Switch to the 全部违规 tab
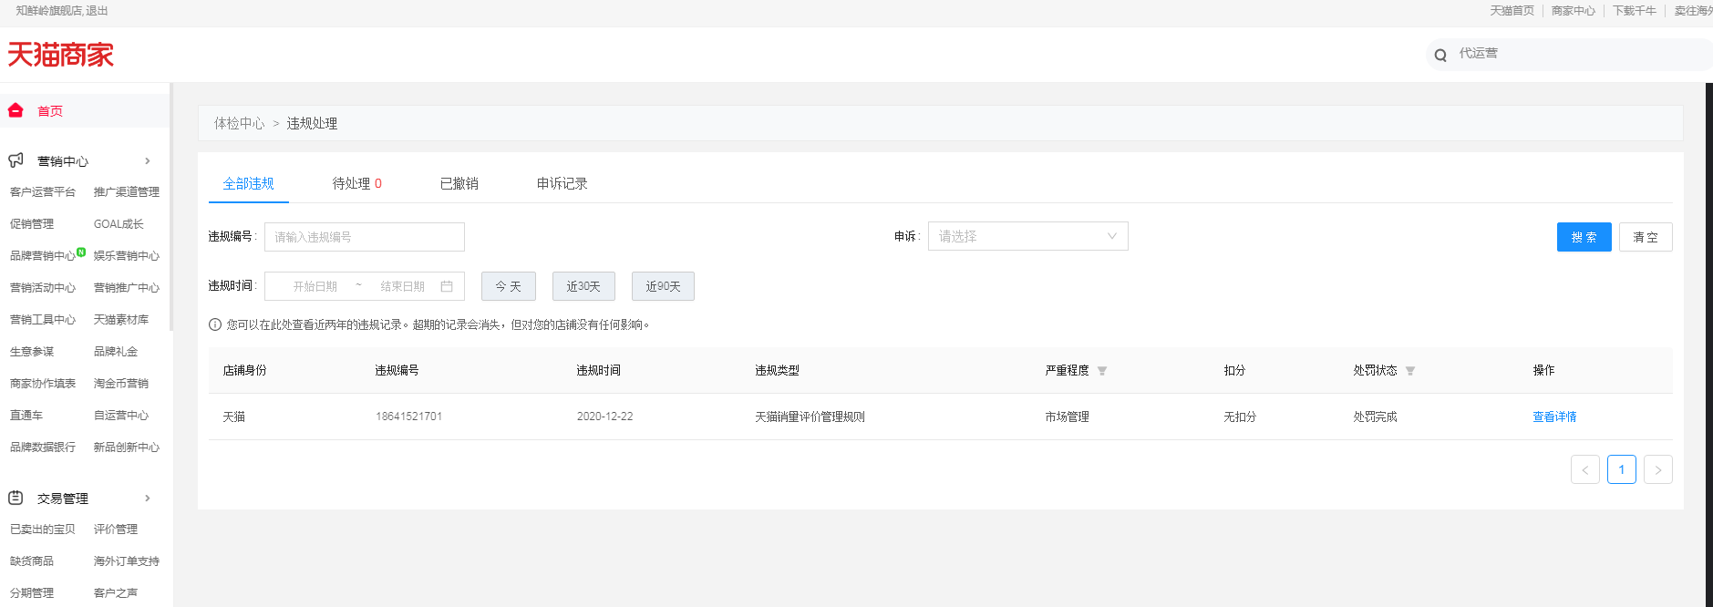The image size is (1713, 607). [249, 183]
